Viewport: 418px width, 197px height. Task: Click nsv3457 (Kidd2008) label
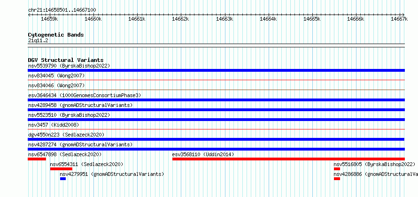(x=54, y=125)
